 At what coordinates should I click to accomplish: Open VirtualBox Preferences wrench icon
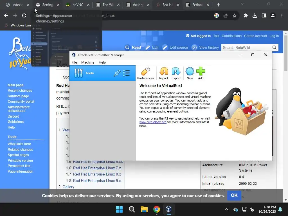coord(145,73)
